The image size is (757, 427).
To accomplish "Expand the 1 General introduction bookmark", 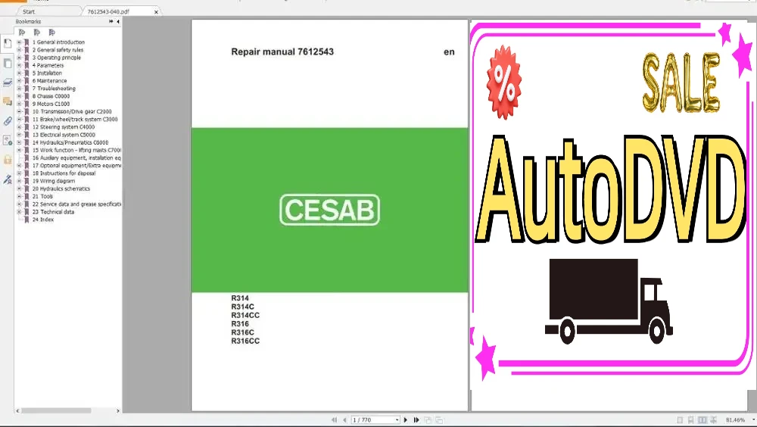I will 20,42.
